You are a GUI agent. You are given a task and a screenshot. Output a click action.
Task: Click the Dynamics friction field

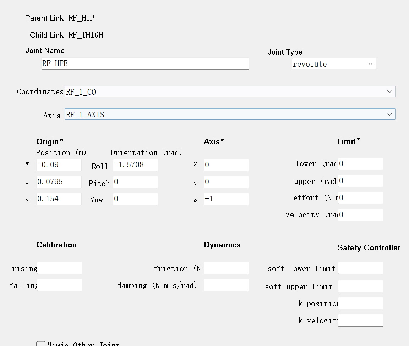227,268
